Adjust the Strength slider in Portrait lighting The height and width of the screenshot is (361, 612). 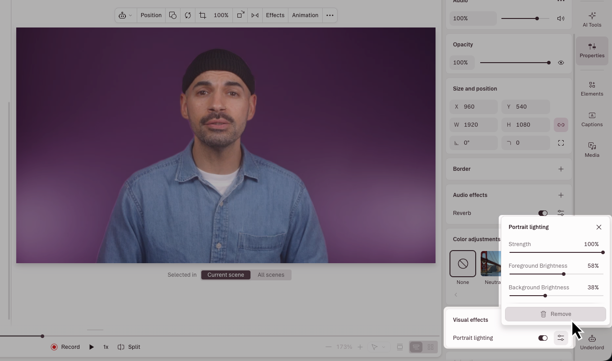coord(556,252)
